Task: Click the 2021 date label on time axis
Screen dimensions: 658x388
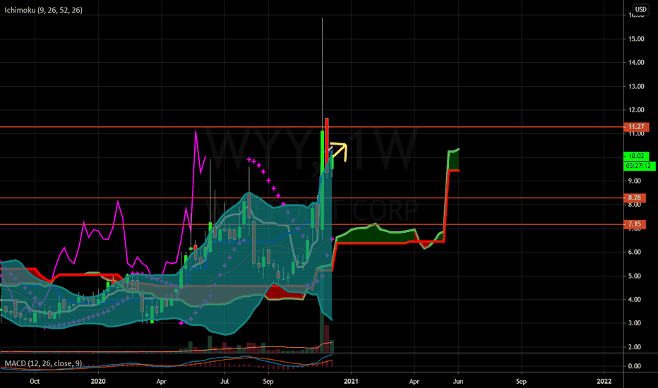Action: point(351,381)
